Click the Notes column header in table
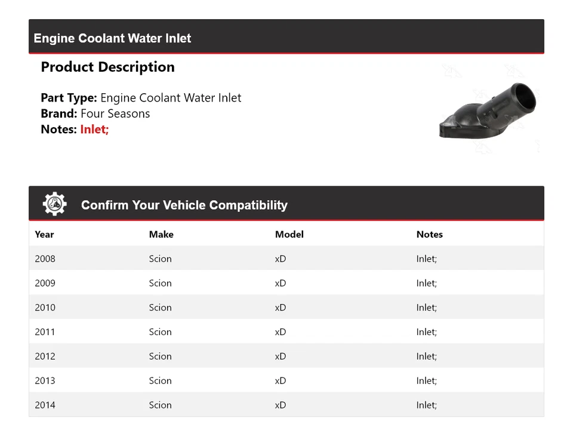This screenshot has width=573, height=436. click(x=429, y=234)
